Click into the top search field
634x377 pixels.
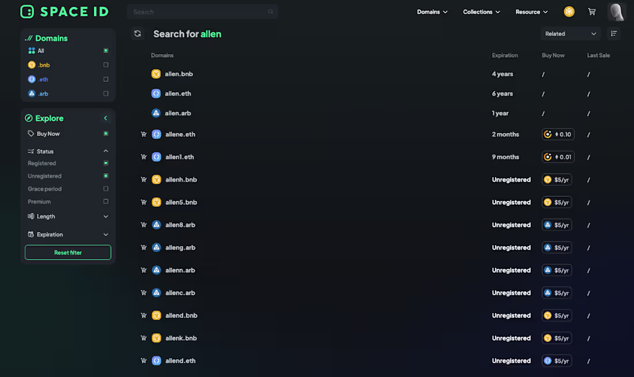(x=202, y=12)
